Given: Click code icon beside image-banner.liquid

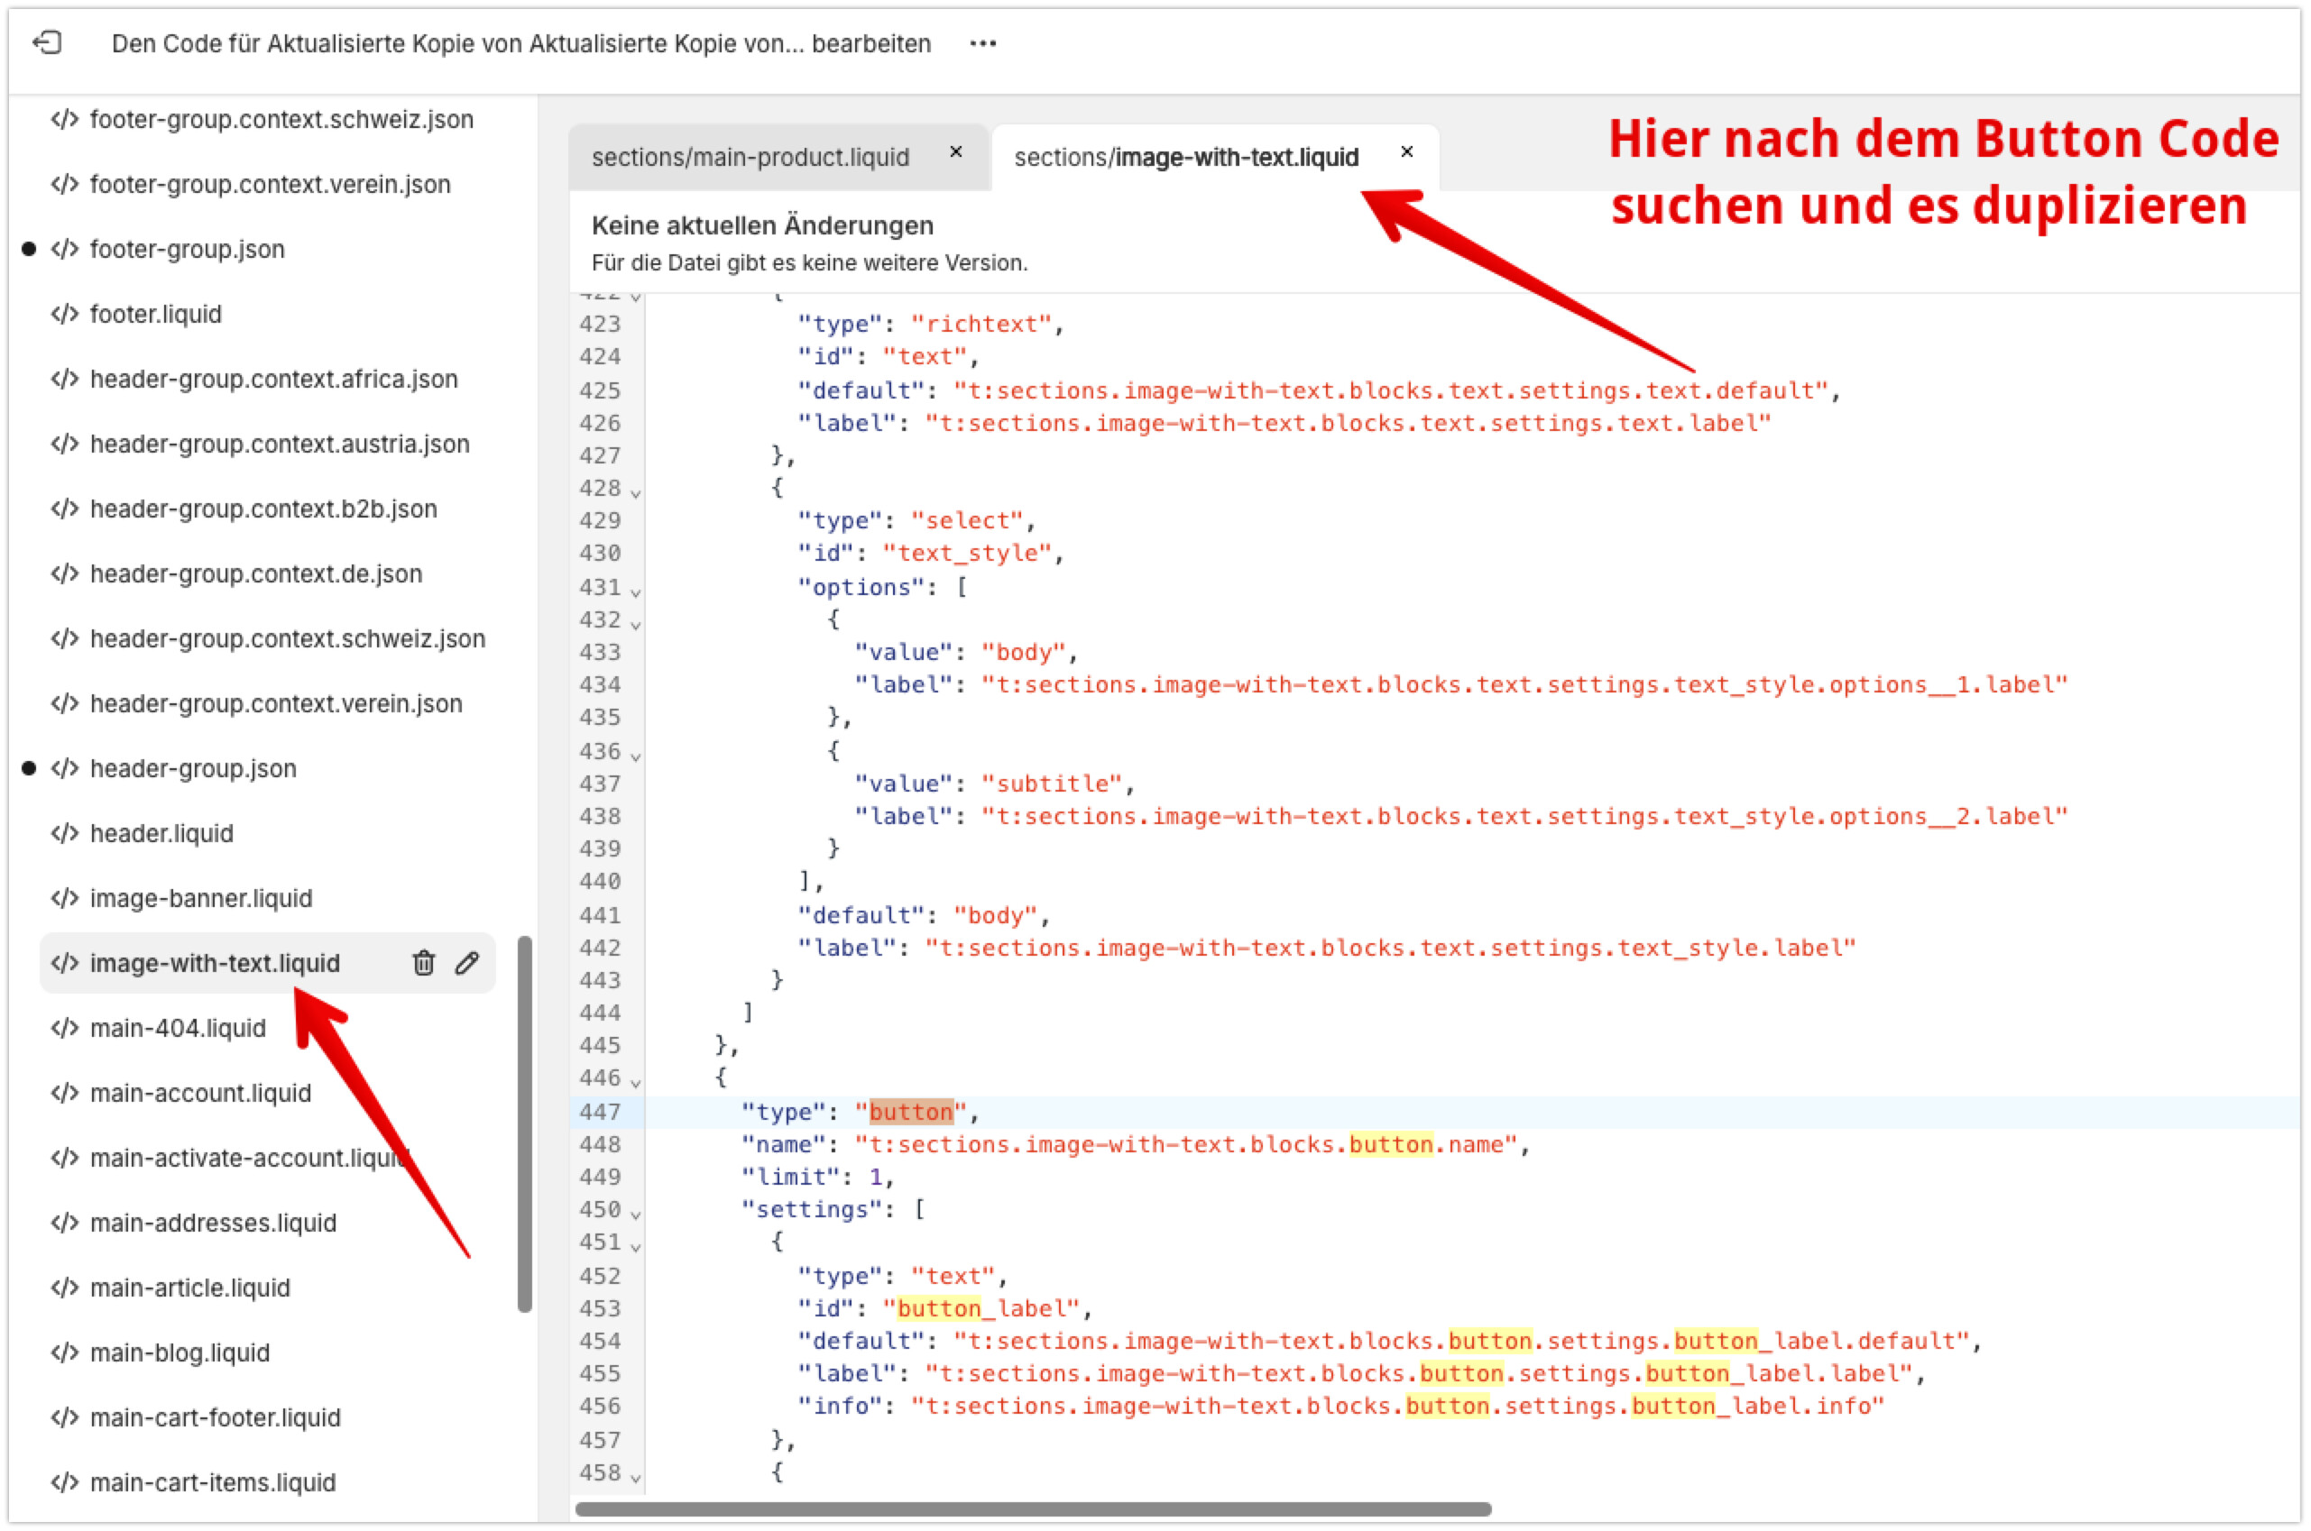Looking at the screenshot, I should (x=64, y=897).
